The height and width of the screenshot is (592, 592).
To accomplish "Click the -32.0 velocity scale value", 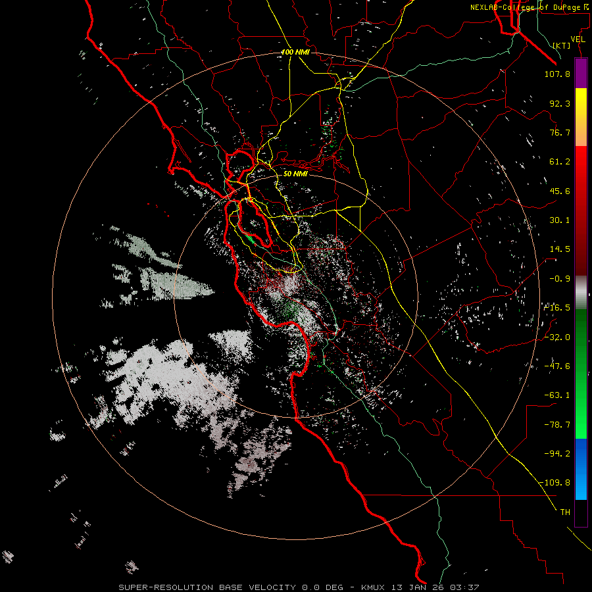I will click(557, 337).
